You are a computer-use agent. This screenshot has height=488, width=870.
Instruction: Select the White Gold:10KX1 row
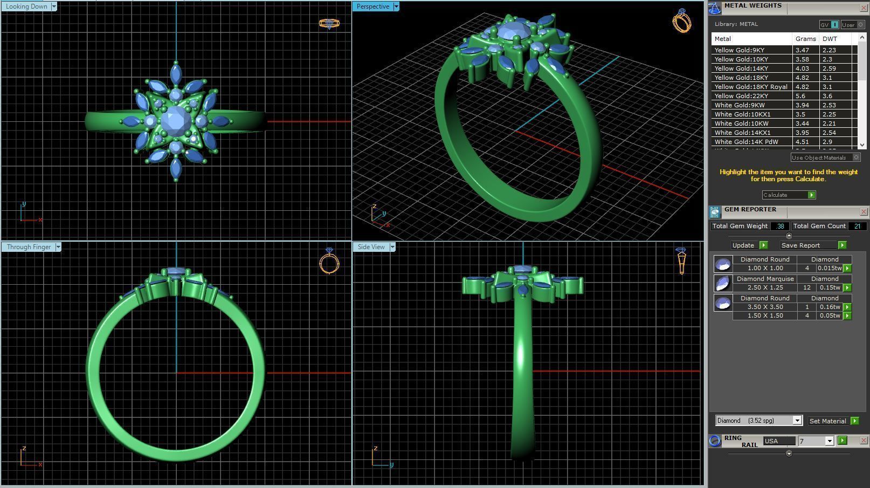click(x=784, y=114)
